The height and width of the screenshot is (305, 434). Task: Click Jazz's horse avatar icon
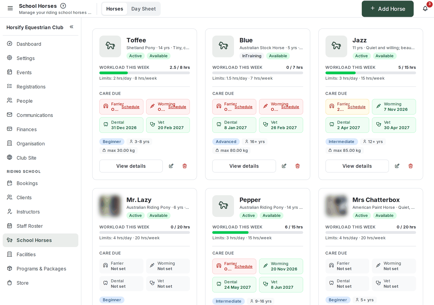click(336, 46)
